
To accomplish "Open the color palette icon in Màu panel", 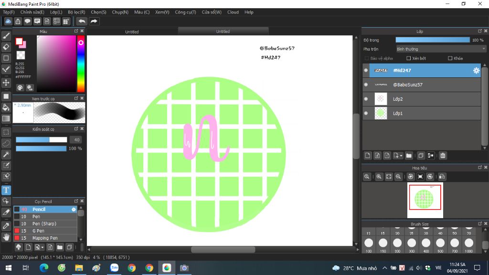I will point(20,88).
